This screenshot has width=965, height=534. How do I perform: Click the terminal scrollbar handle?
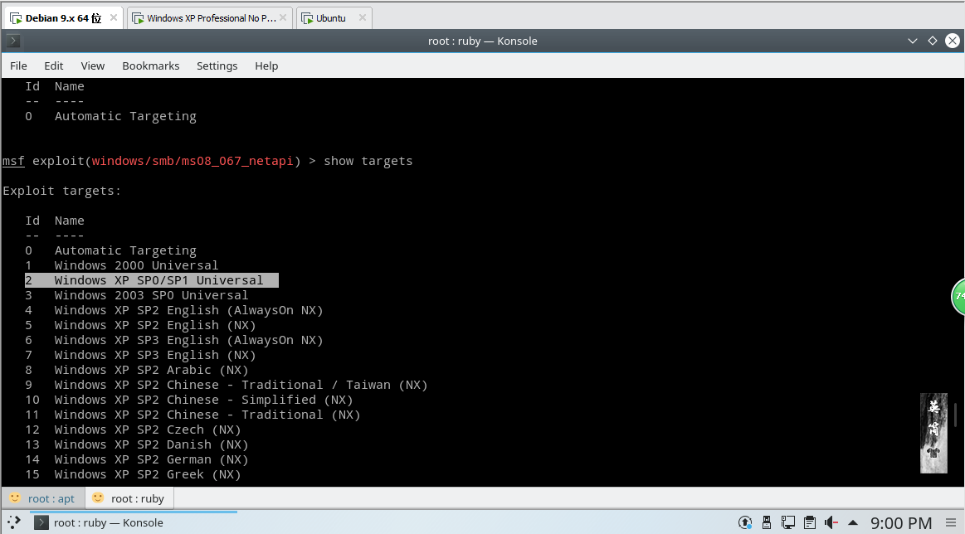point(955,415)
